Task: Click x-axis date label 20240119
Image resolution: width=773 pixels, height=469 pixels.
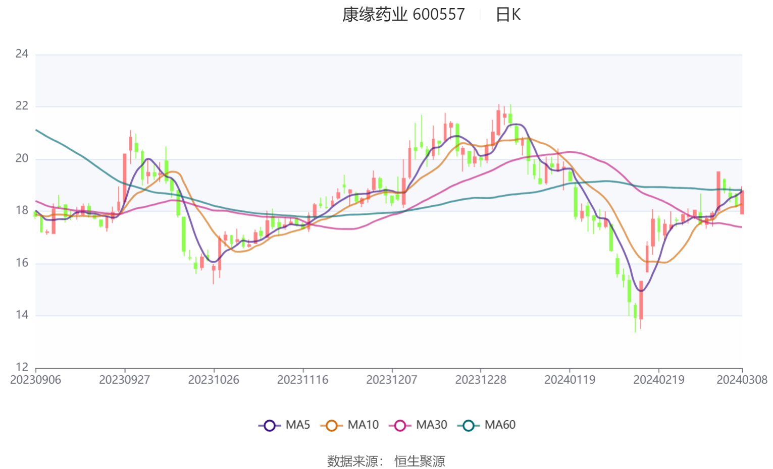Action: (x=570, y=380)
